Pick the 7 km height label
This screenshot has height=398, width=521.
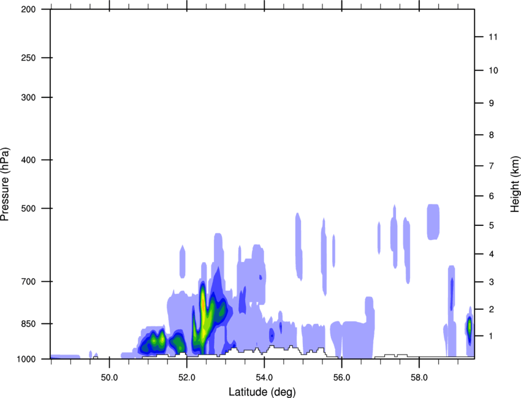(492, 166)
